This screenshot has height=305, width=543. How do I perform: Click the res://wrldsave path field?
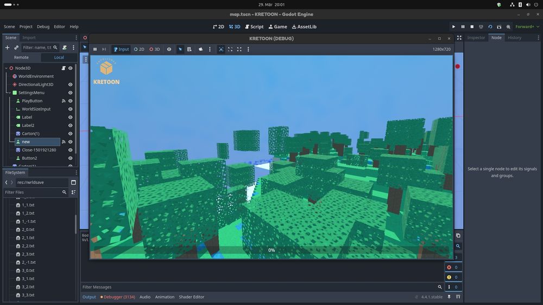[x=42, y=183]
